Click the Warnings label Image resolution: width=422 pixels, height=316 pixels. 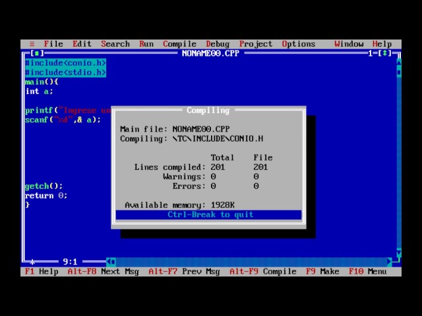pyautogui.click(x=184, y=176)
